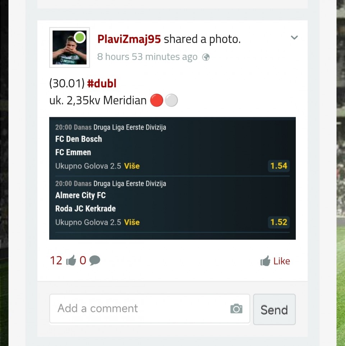Screen dimensions: 345x346
Task: Click the camera attach photo icon
Action: (236, 309)
